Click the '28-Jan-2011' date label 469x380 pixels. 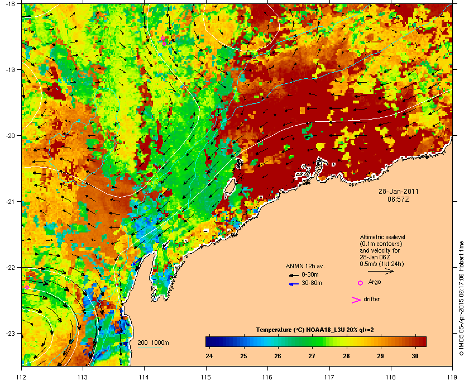[x=399, y=191]
